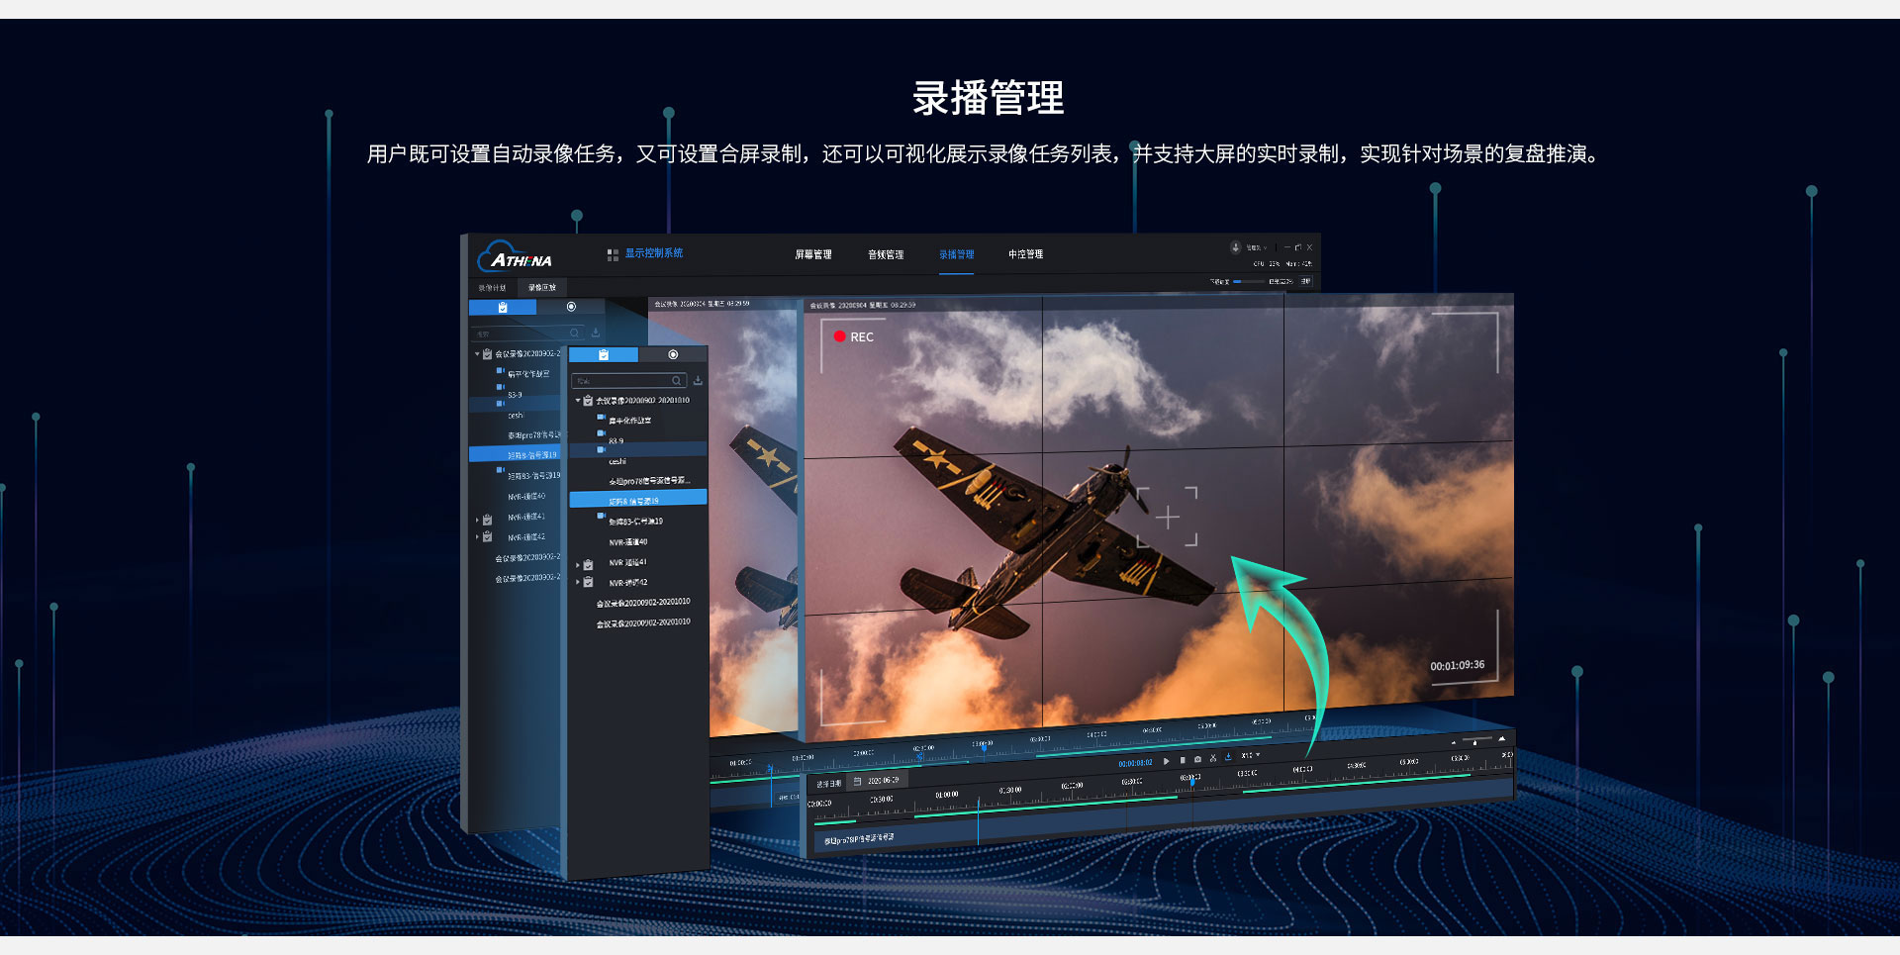Adjust the timeline zoom slider

[1475, 740]
